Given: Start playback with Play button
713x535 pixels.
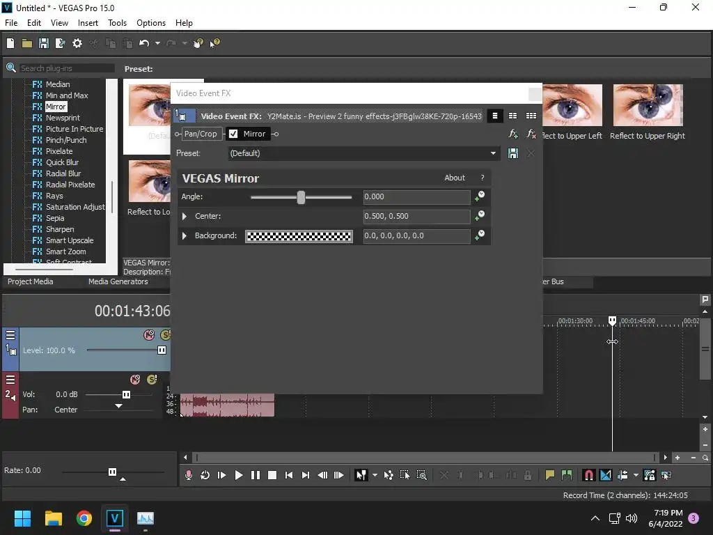Looking at the screenshot, I should point(239,475).
